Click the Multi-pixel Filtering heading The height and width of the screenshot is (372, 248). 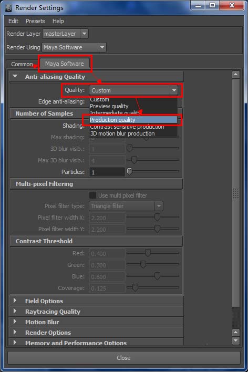tap(44, 184)
